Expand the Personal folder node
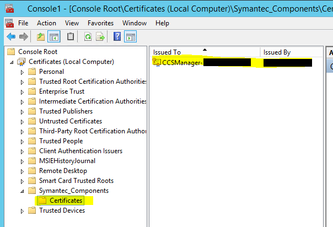 coord(22,72)
